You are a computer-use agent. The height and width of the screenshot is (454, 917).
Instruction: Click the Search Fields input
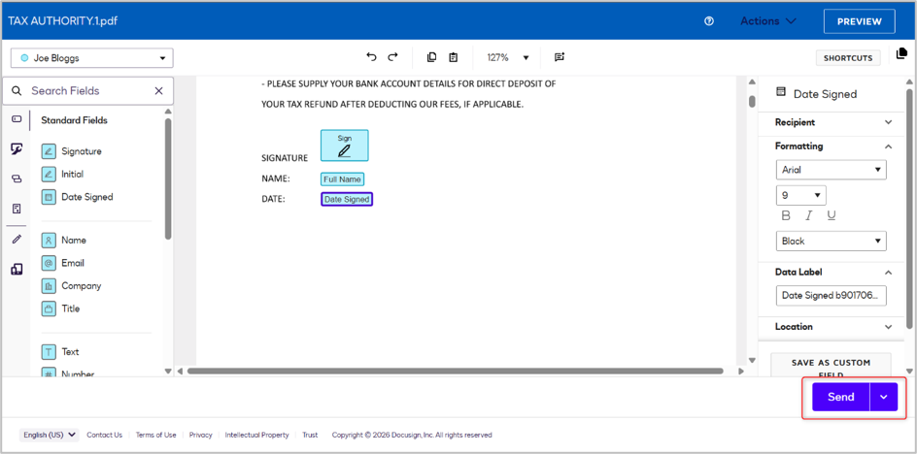(87, 90)
